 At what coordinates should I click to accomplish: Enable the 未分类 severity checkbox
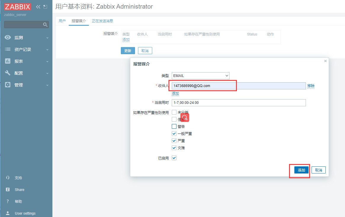coord(174,112)
